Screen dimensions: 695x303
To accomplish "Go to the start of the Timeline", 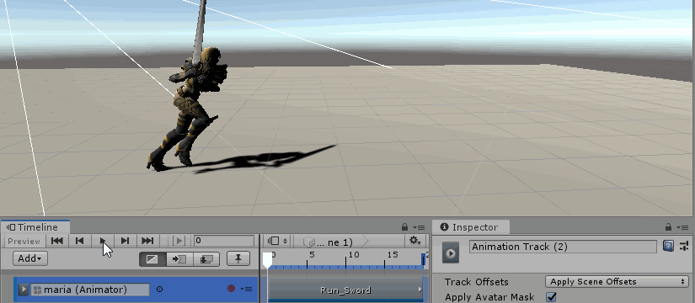I will pyautogui.click(x=57, y=241).
